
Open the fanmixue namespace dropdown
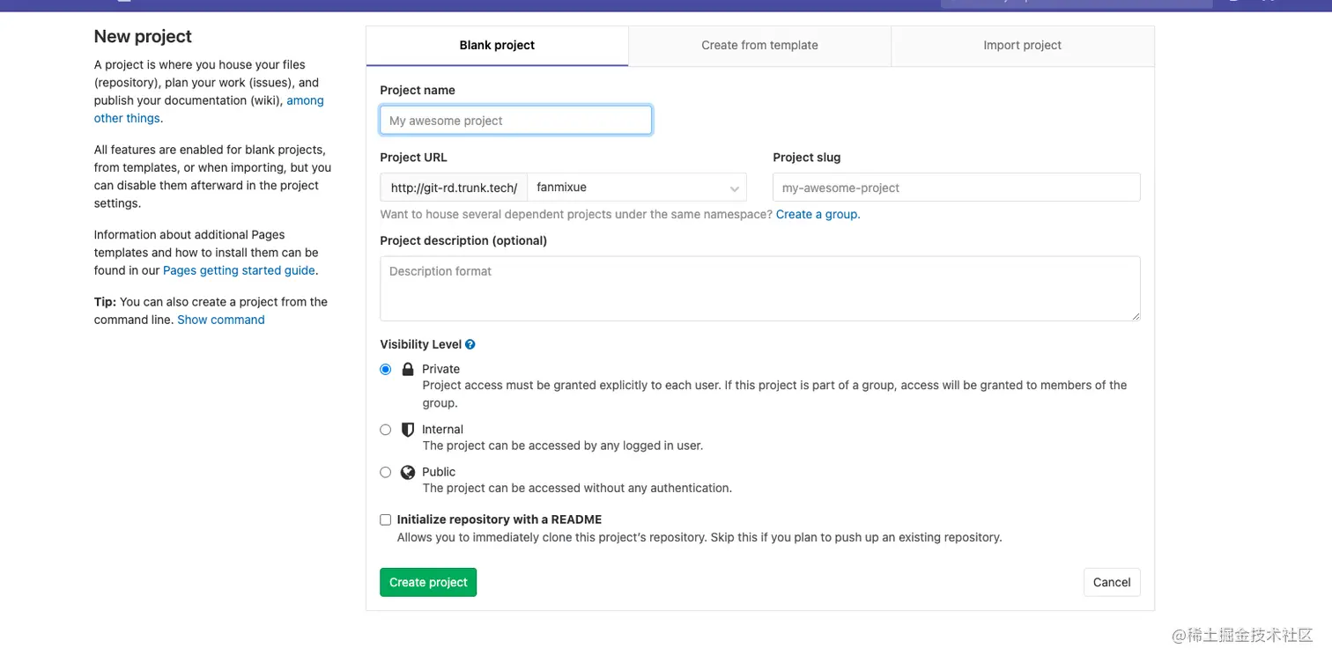[x=637, y=188]
